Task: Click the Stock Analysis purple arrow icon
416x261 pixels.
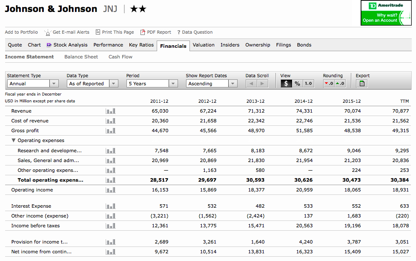Action: [49, 45]
